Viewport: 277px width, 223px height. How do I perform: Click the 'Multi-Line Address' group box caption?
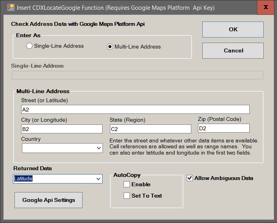43,92
